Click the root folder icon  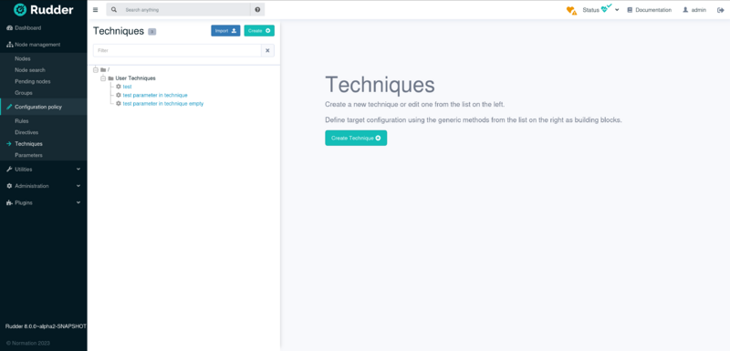[x=103, y=69]
